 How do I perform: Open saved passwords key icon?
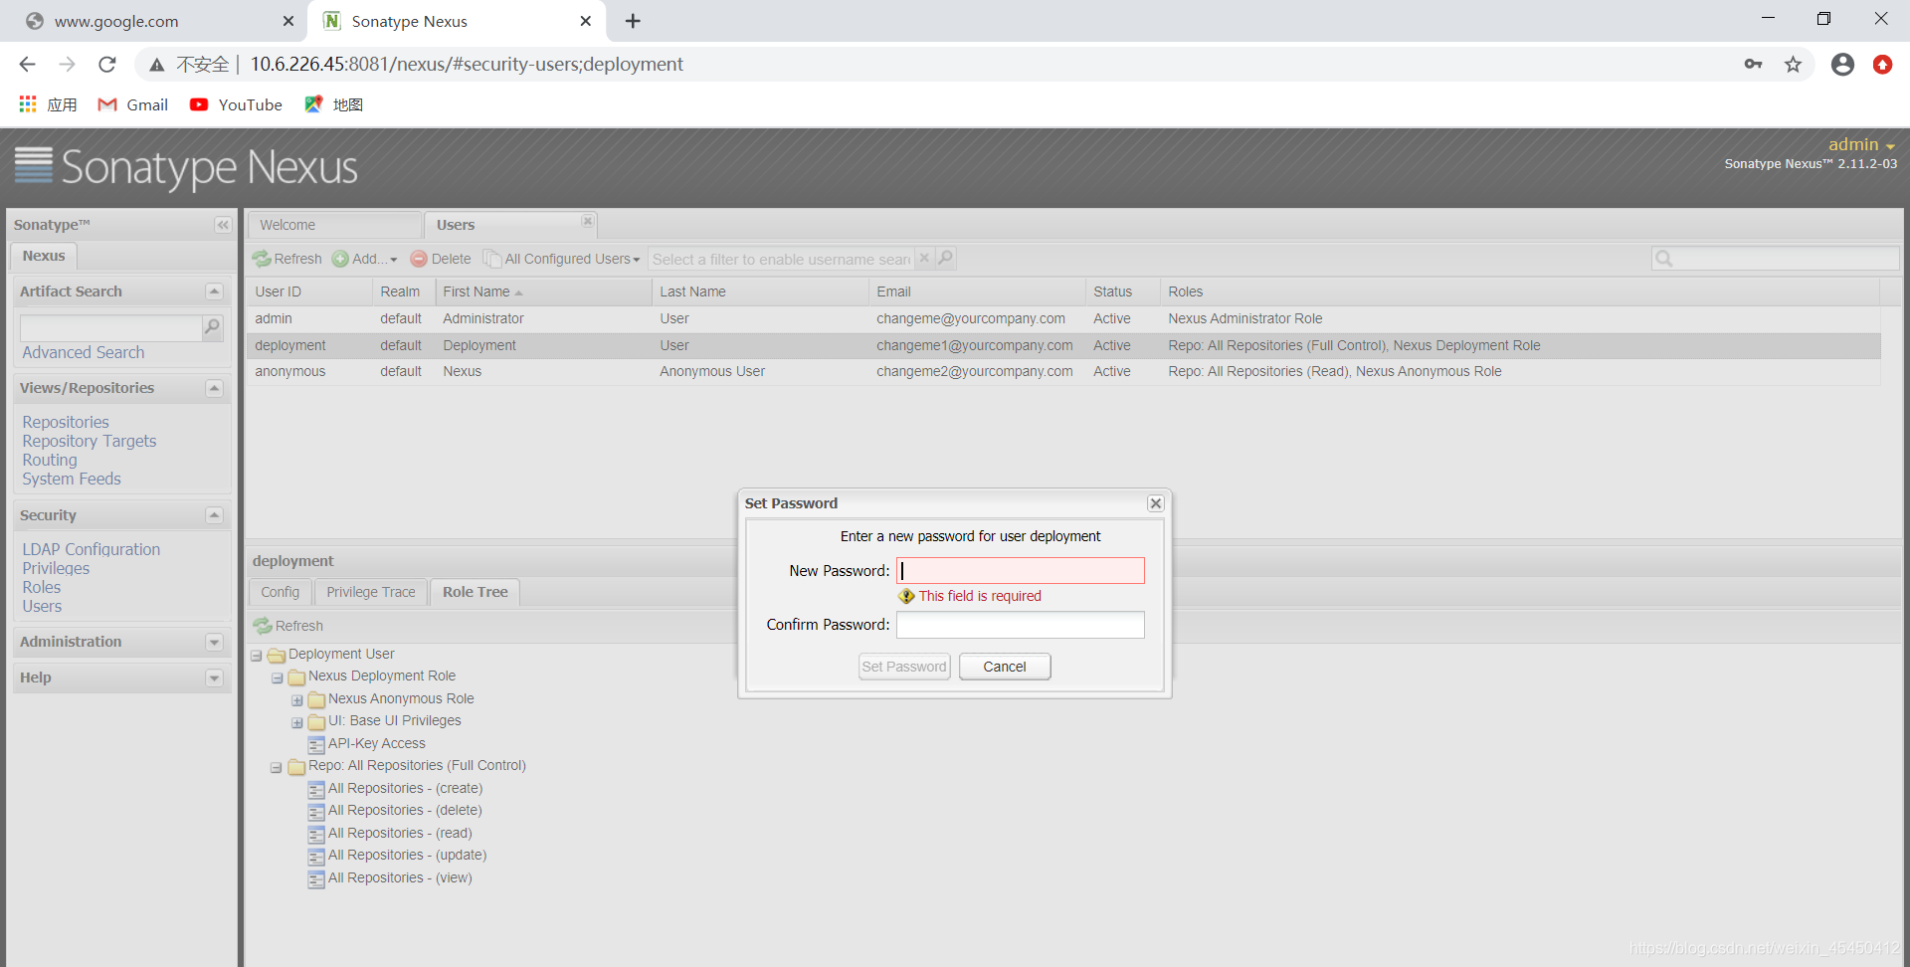(1753, 65)
